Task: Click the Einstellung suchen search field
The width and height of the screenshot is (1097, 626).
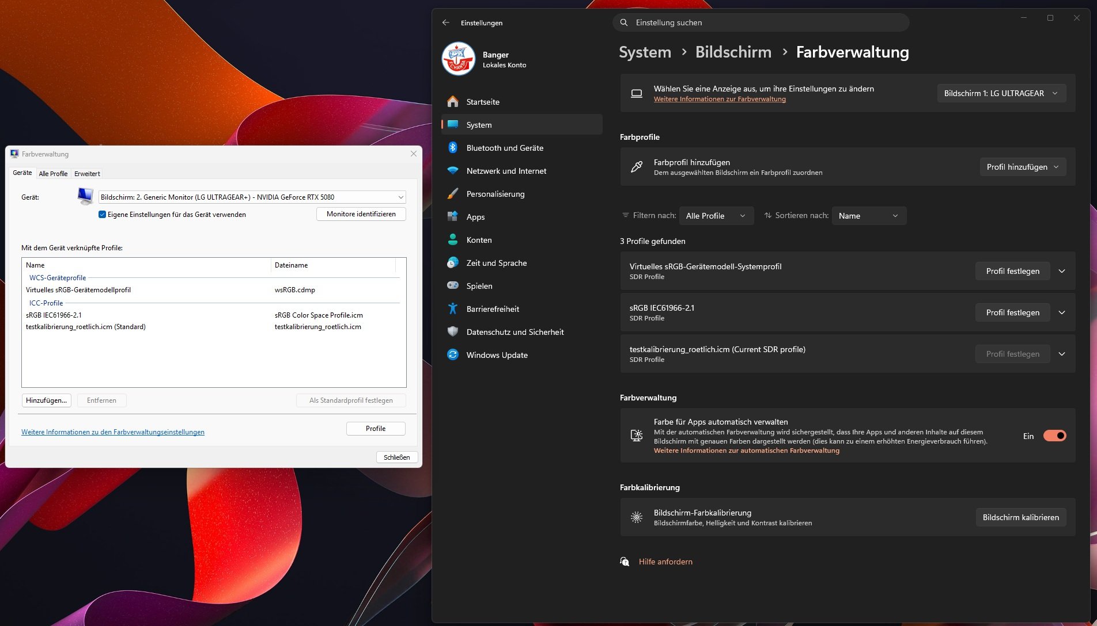Action: [761, 22]
